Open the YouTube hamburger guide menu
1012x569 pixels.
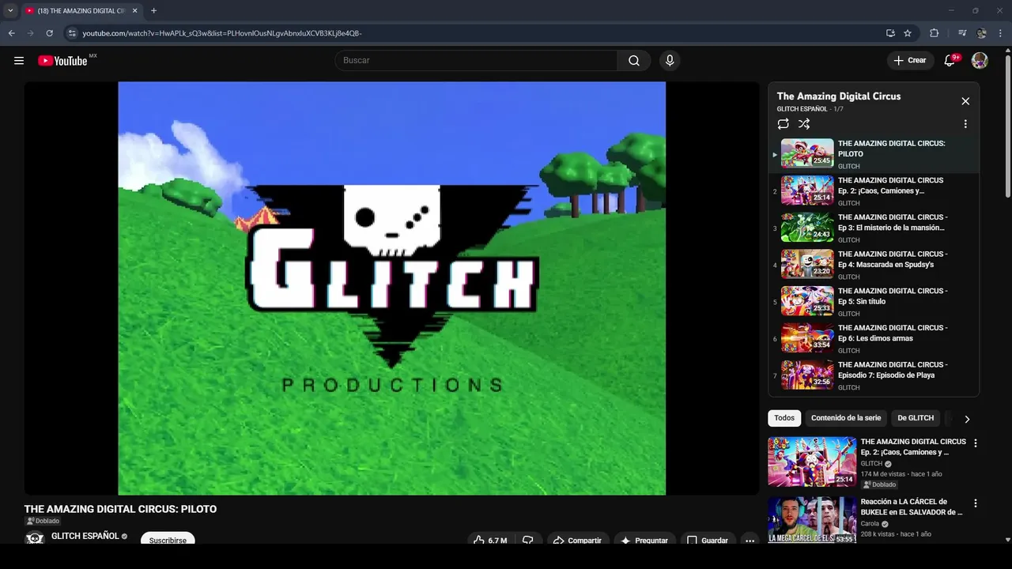click(x=19, y=61)
